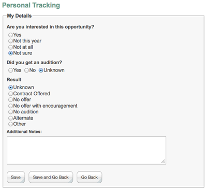This screenshot has width=207, height=190.
Task: Click the Go Back button
Action: click(90, 177)
